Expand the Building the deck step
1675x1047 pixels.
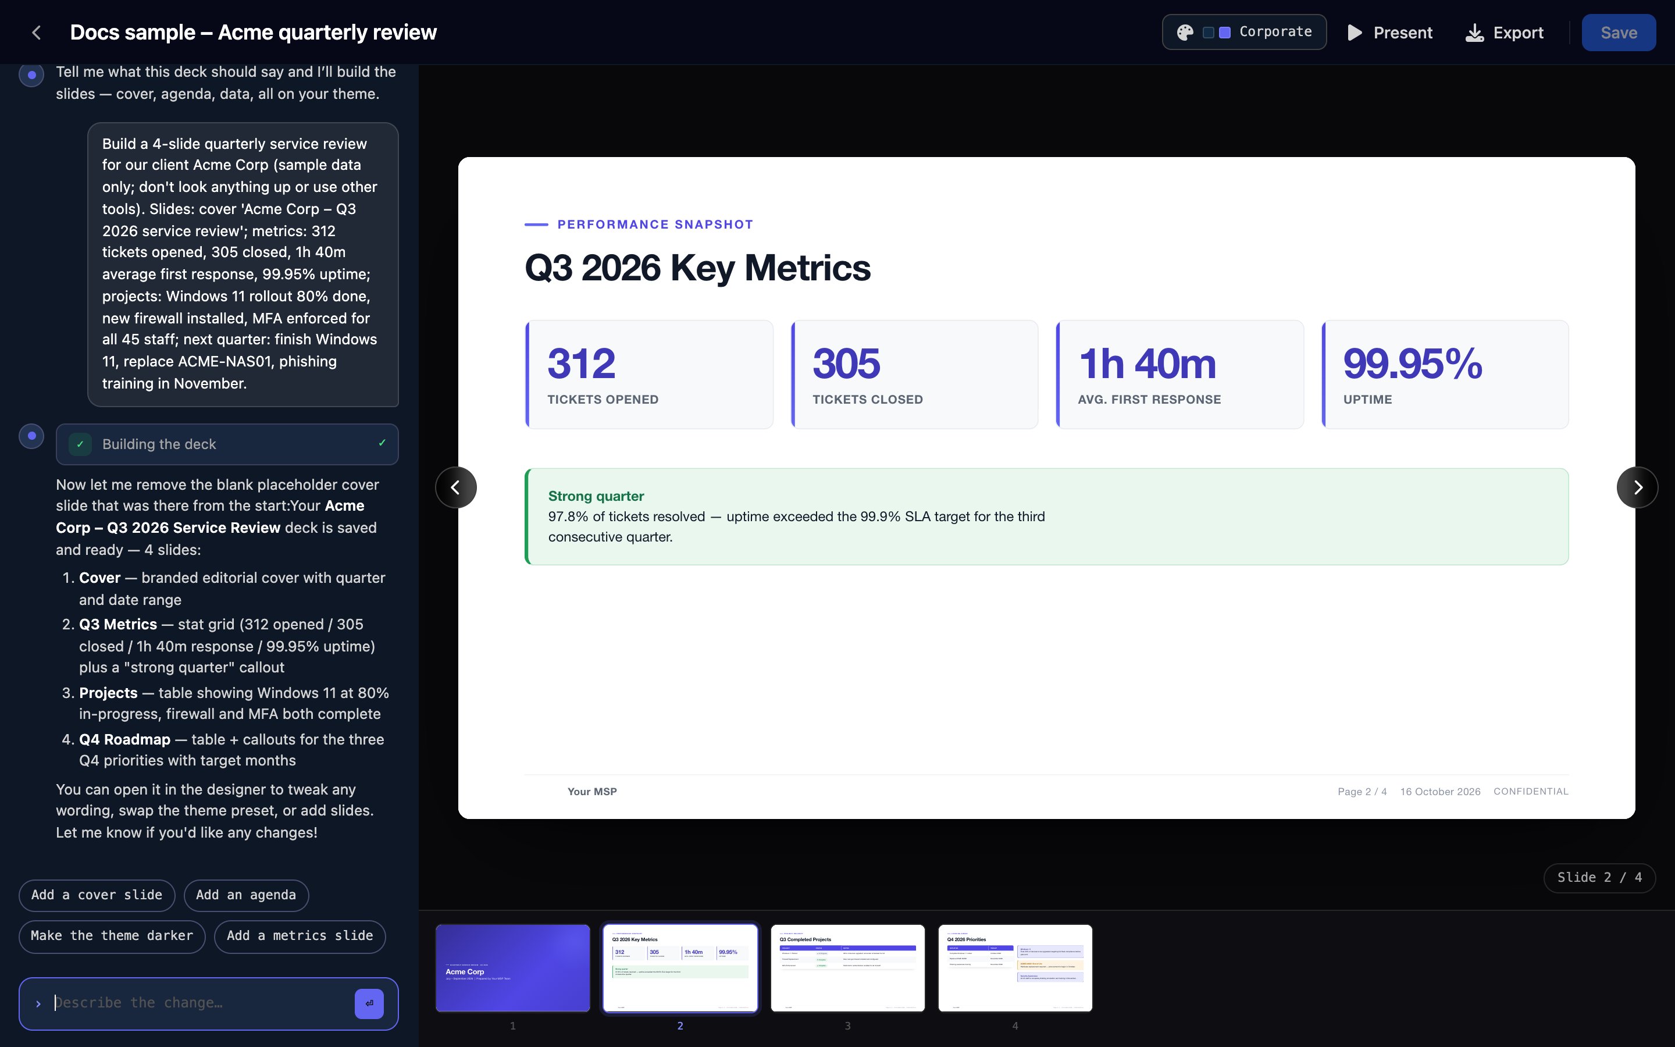(227, 444)
